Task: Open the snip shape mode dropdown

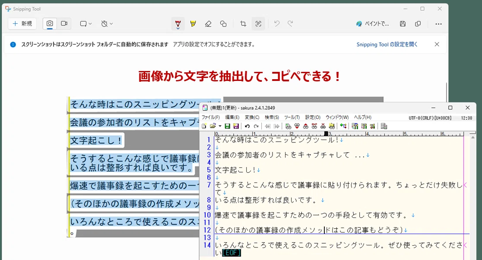Action: [x=86, y=24]
